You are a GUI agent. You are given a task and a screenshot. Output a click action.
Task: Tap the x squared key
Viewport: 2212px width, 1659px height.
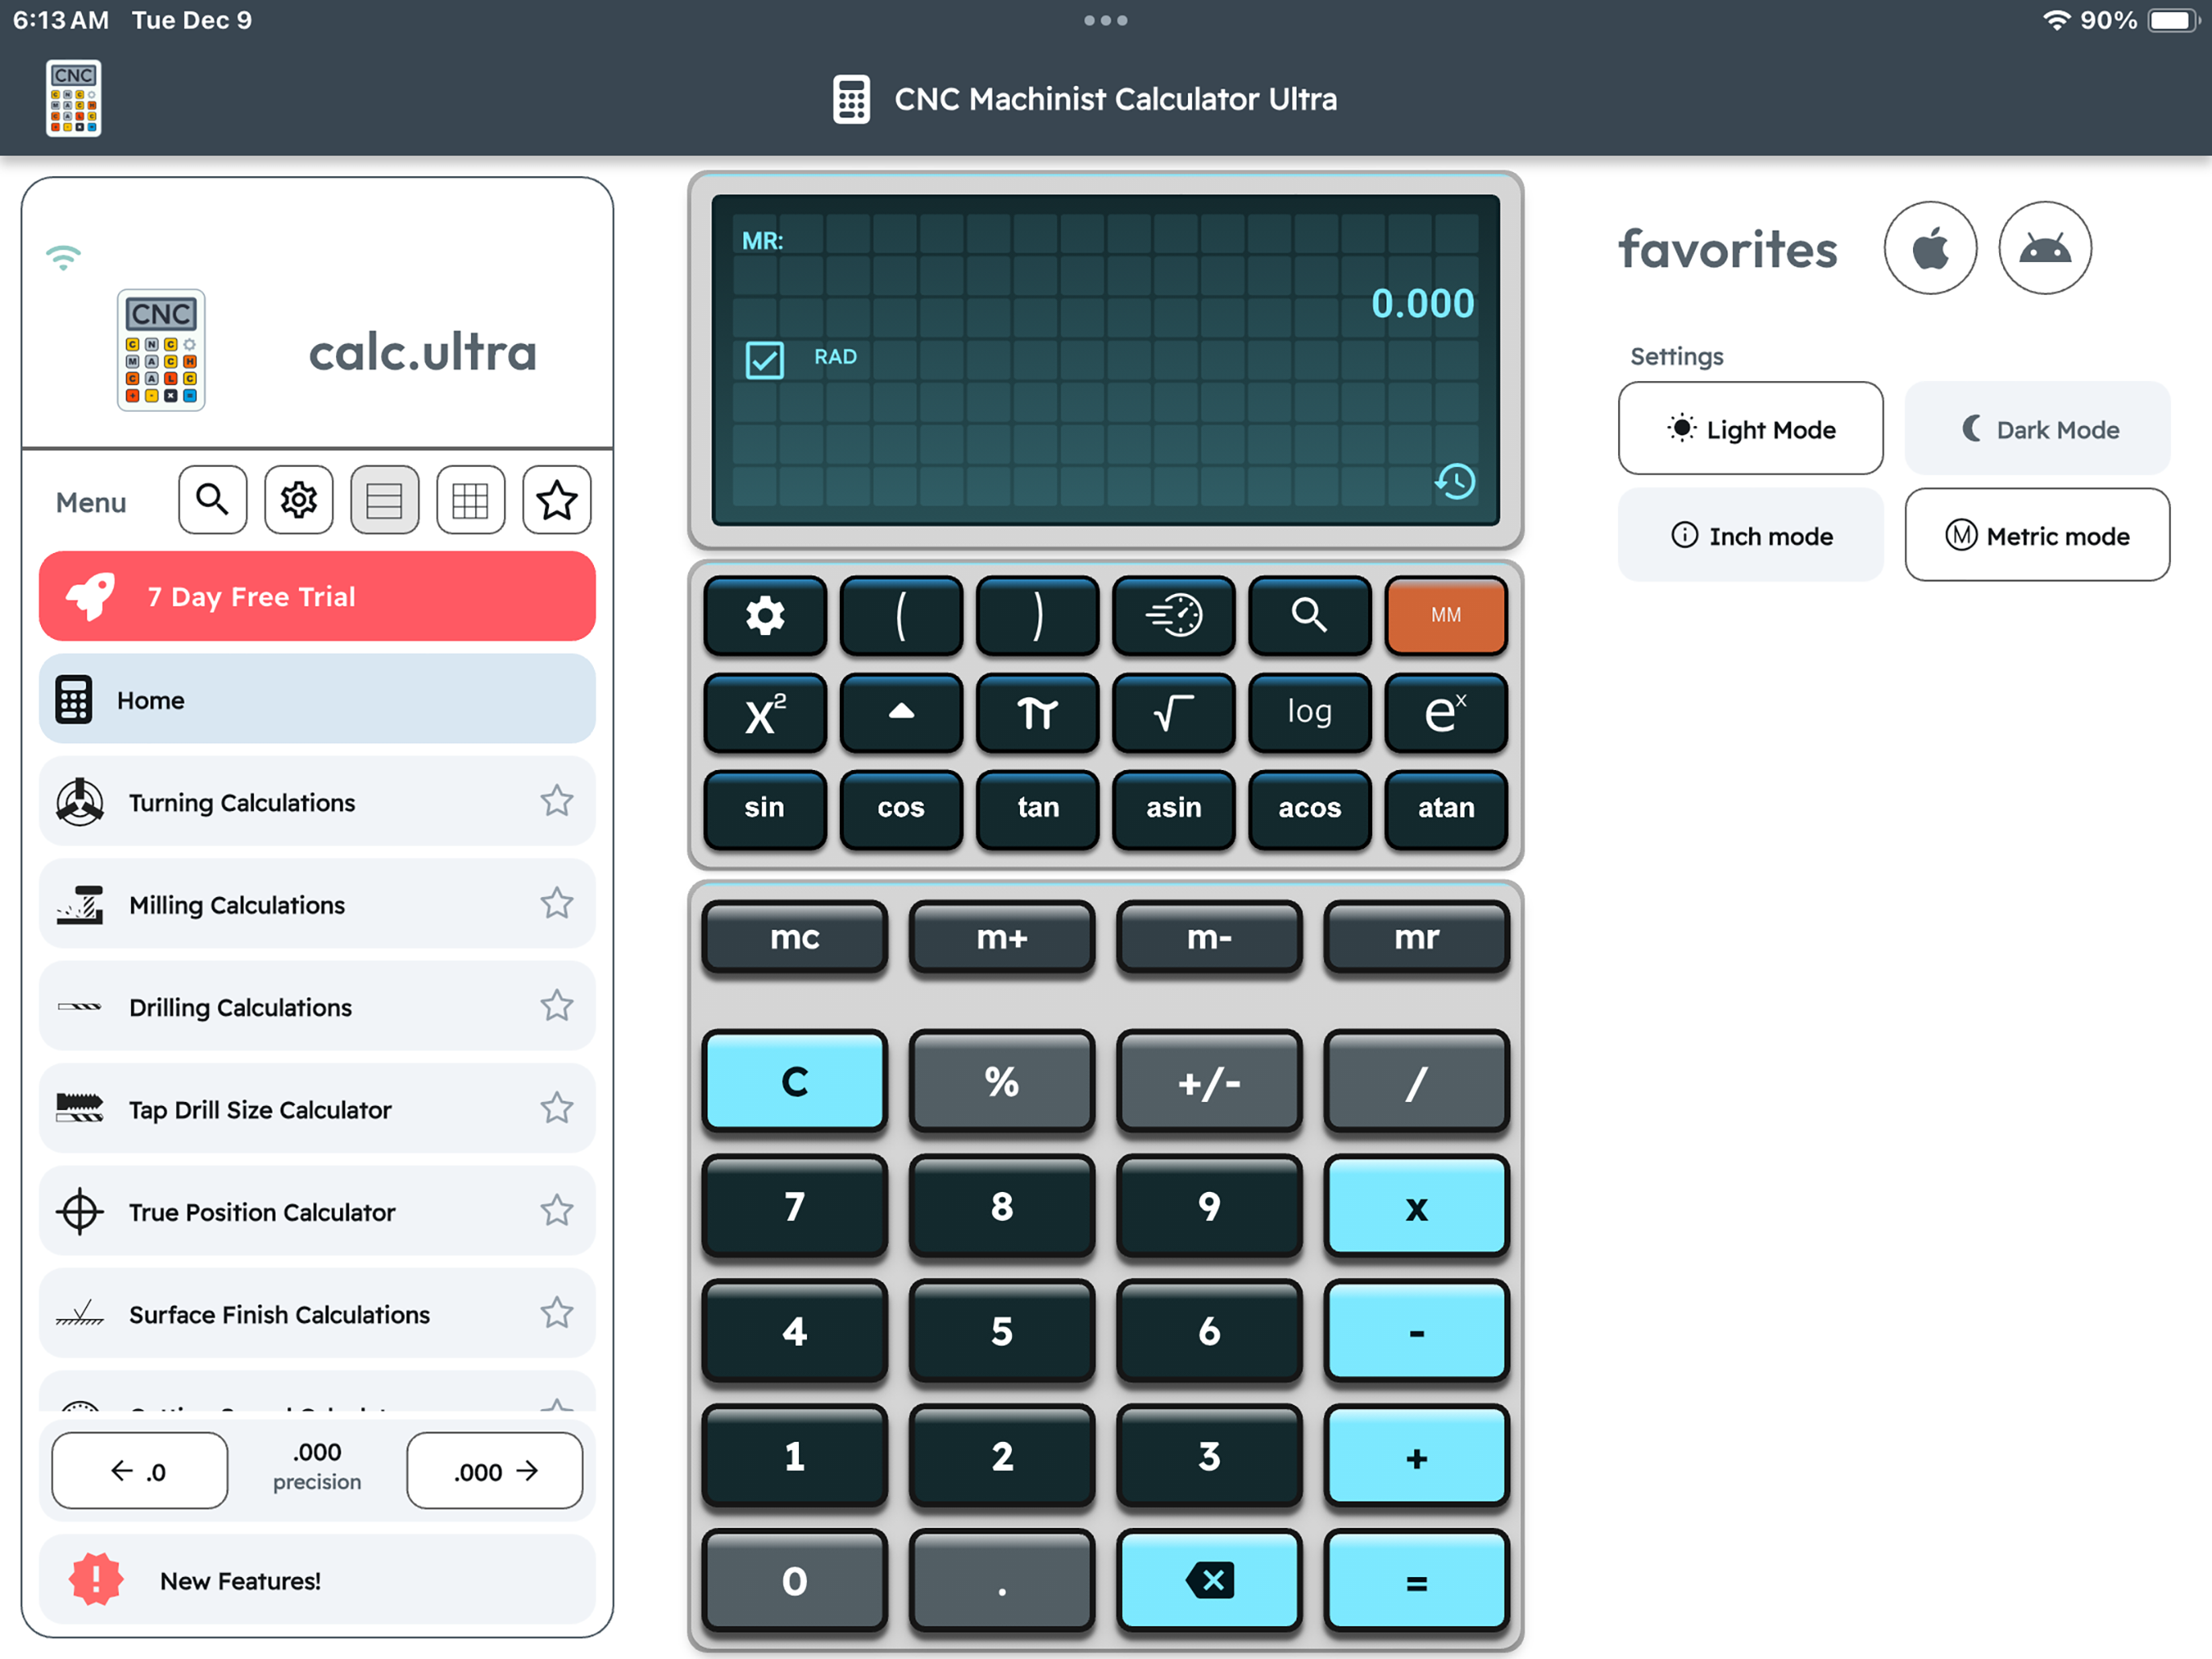[765, 712]
